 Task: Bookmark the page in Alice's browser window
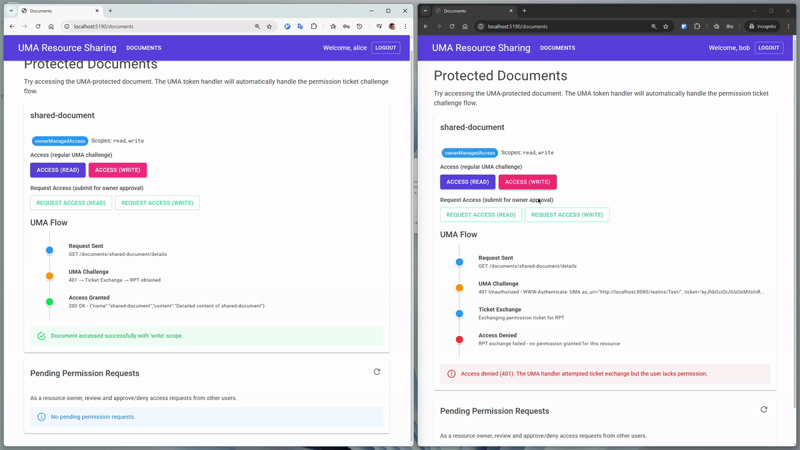pos(269,27)
